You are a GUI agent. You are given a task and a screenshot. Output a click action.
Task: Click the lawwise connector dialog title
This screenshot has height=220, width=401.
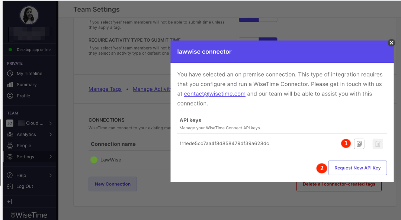[x=204, y=52]
